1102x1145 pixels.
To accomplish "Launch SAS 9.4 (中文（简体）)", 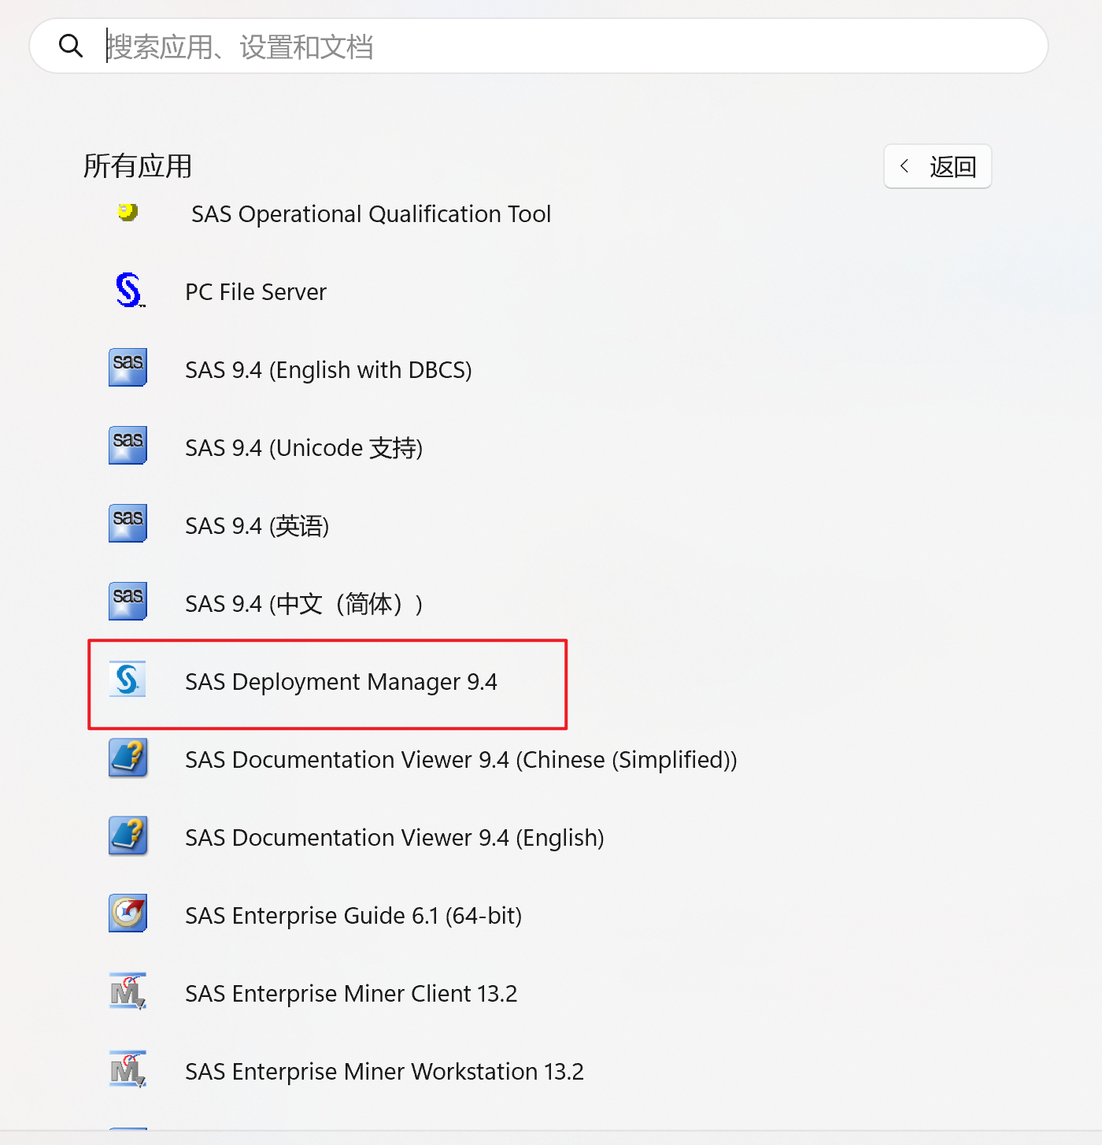I will [x=304, y=604].
